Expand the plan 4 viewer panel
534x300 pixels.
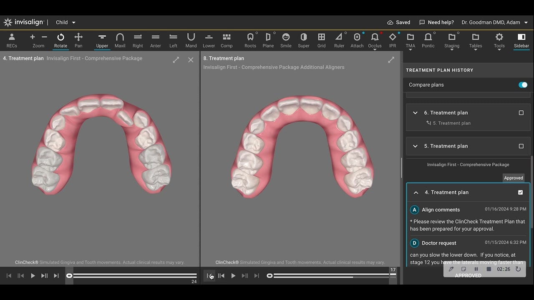tap(176, 60)
